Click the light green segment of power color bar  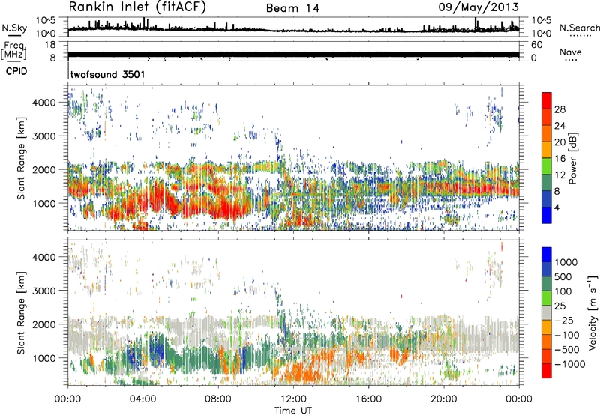pyautogui.click(x=547, y=166)
